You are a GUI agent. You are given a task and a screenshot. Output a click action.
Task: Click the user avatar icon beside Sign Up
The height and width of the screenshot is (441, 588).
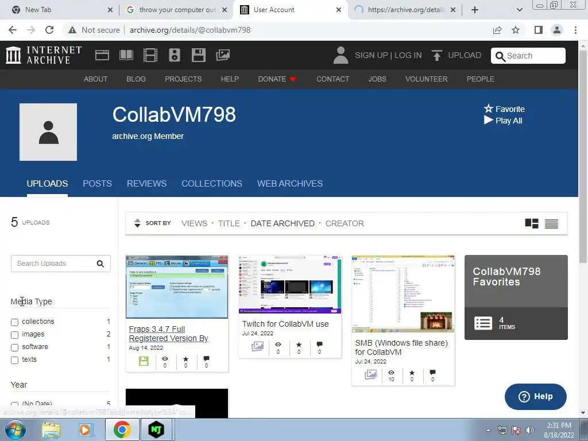[x=341, y=55]
